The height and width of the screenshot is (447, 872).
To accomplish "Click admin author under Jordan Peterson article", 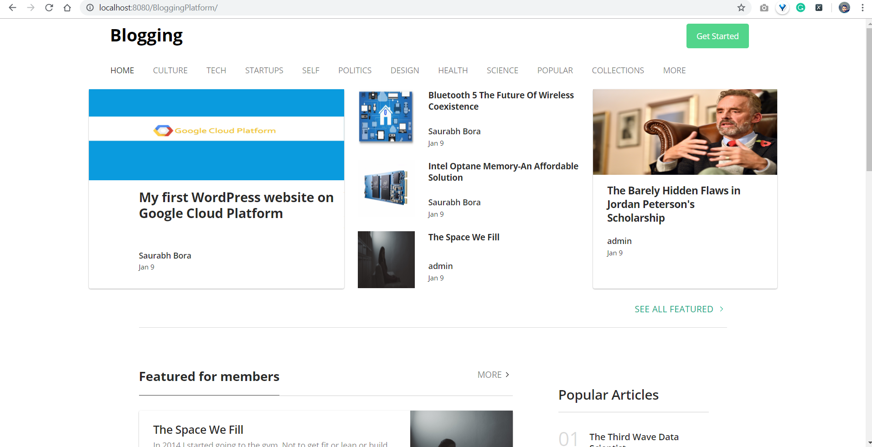I will (x=619, y=241).
